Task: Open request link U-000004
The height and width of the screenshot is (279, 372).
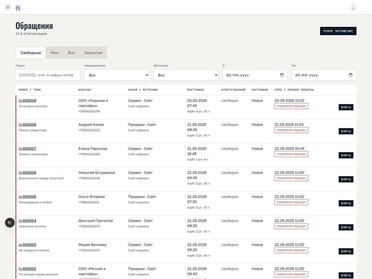Action: [x=28, y=220]
